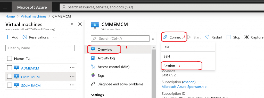Stop the virtual machine
The width and height of the screenshot is (264, 98).
point(234,37)
